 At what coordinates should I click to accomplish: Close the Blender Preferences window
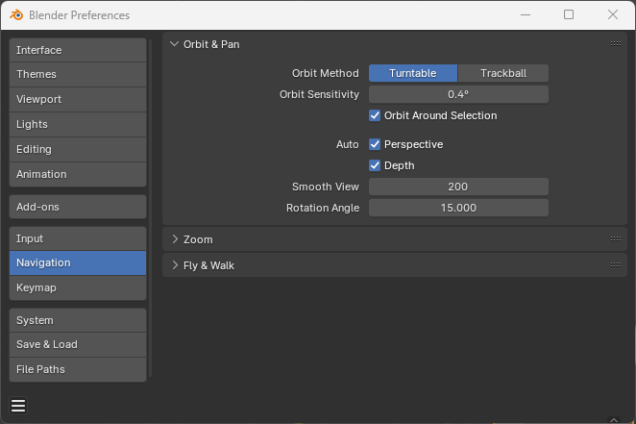(x=613, y=15)
